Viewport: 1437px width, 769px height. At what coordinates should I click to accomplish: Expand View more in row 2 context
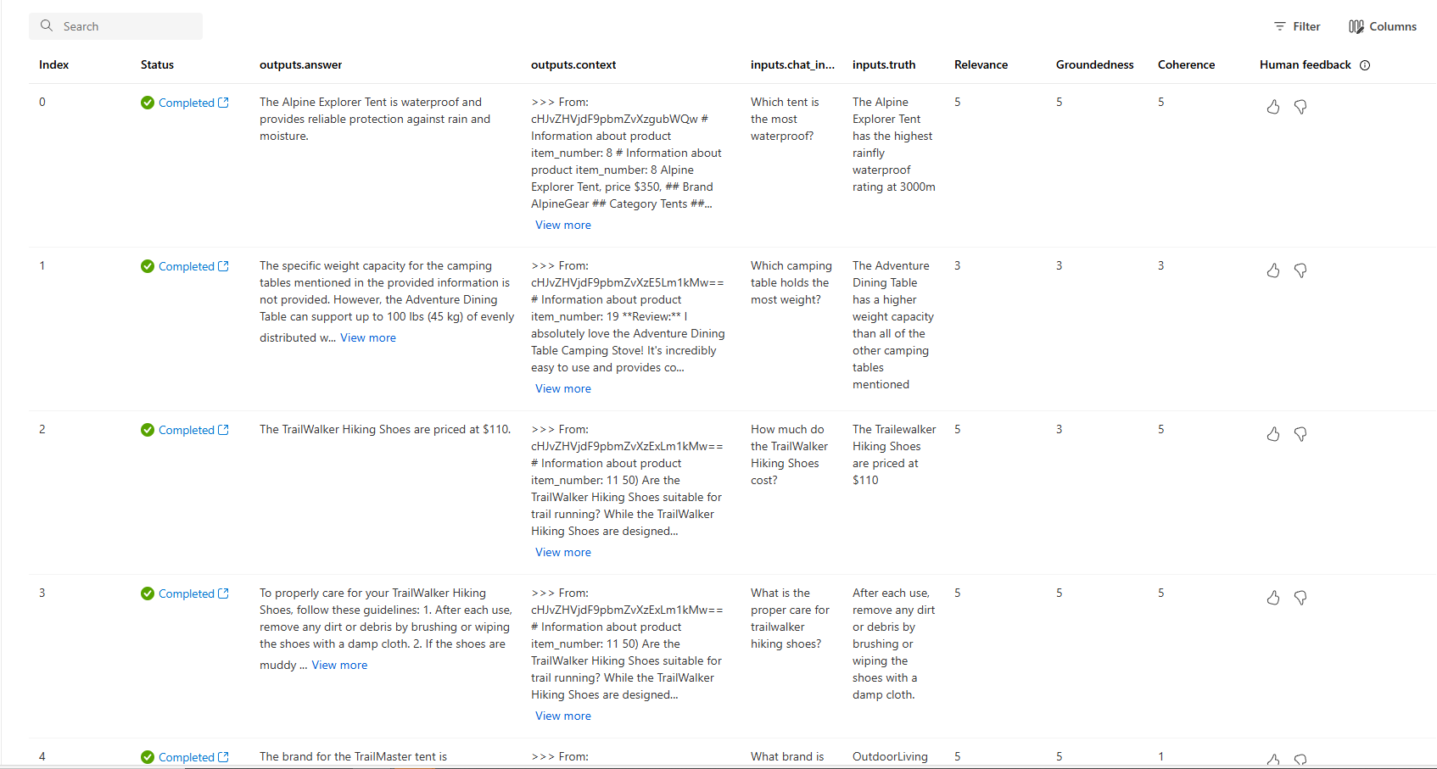click(563, 552)
